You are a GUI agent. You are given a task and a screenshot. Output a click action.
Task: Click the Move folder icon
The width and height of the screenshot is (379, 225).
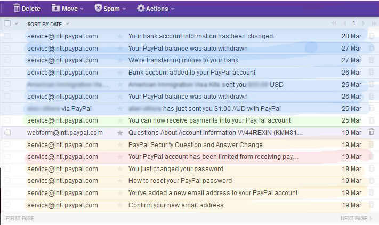pyautogui.click(x=56, y=8)
